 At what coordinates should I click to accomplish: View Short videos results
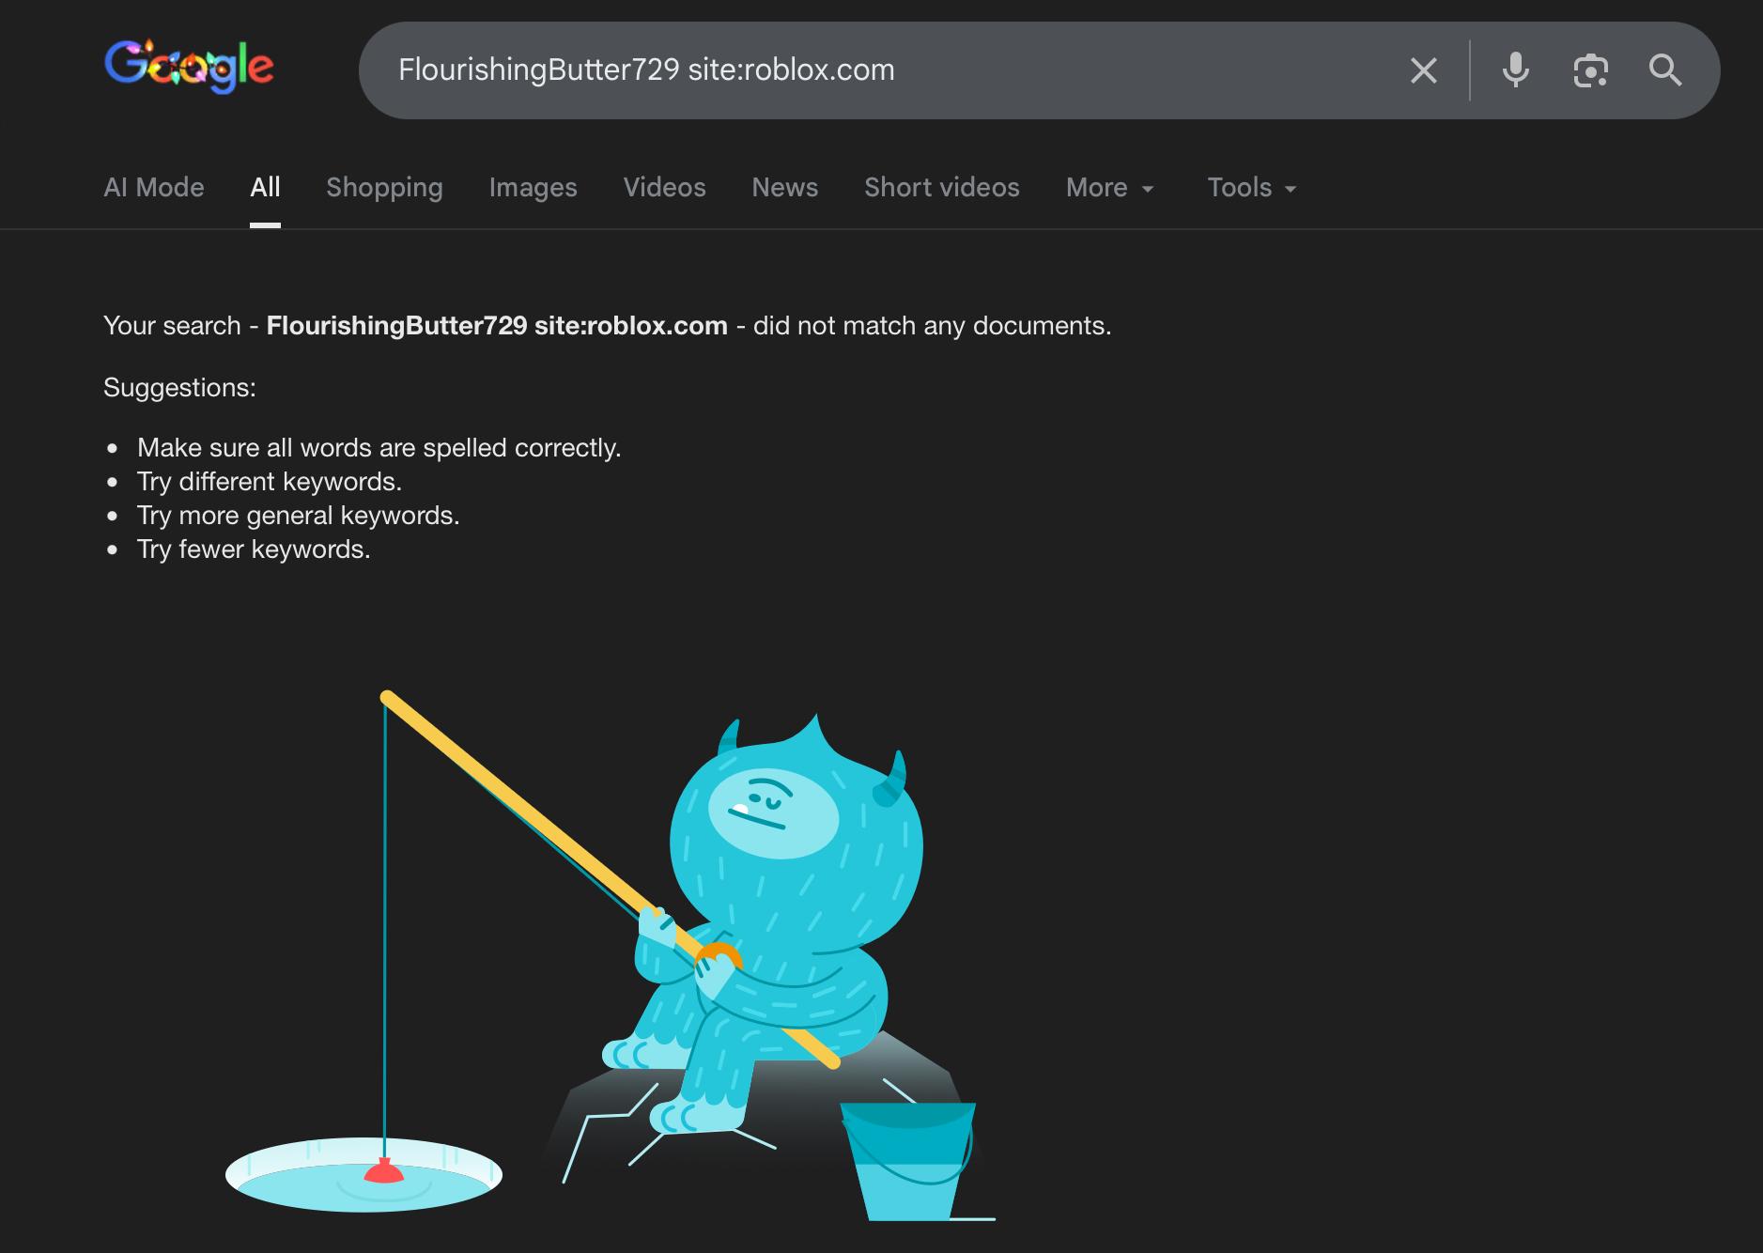tap(941, 188)
